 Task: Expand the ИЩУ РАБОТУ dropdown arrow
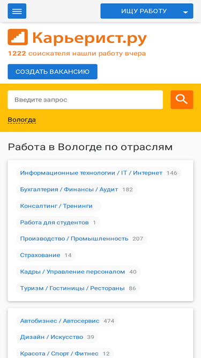point(185,12)
